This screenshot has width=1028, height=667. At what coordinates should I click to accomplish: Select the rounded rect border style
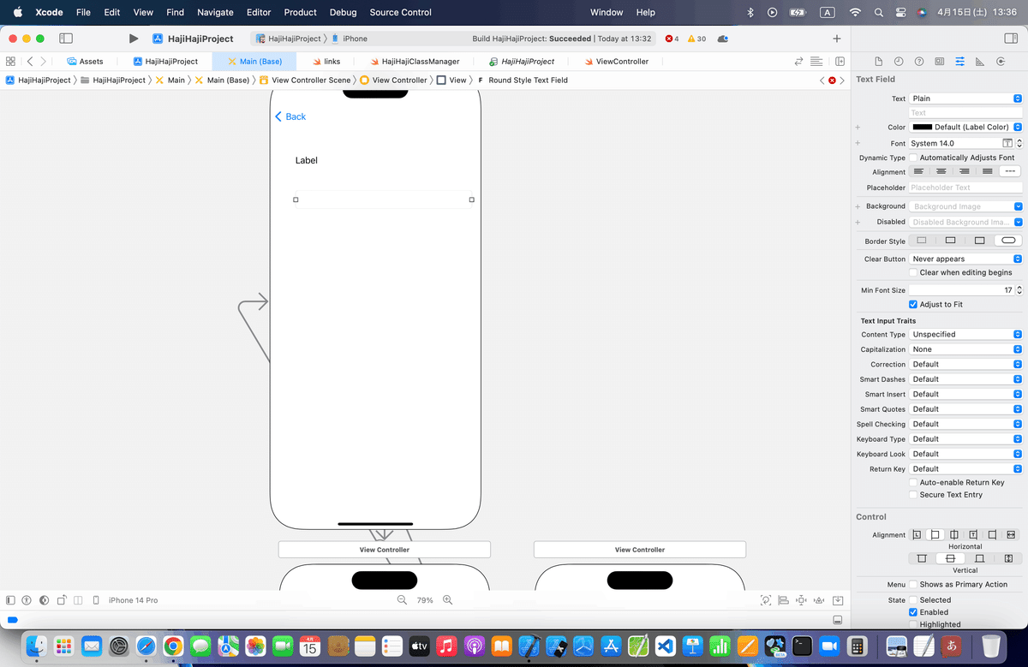click(x=1008, y=241)
